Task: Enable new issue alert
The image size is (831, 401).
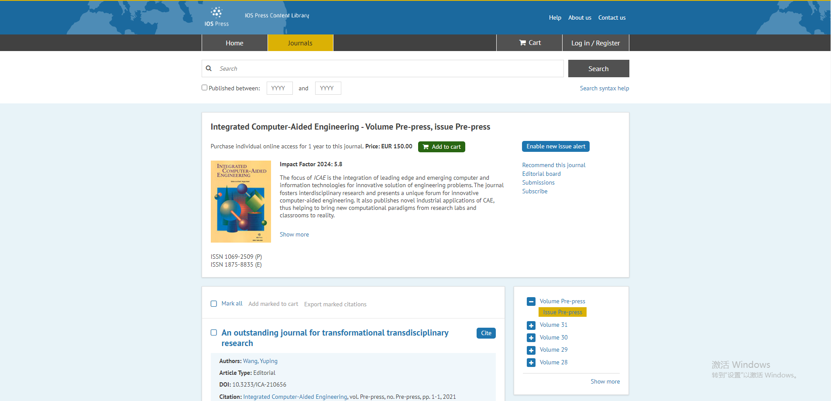Action: (x=556, y=146)
